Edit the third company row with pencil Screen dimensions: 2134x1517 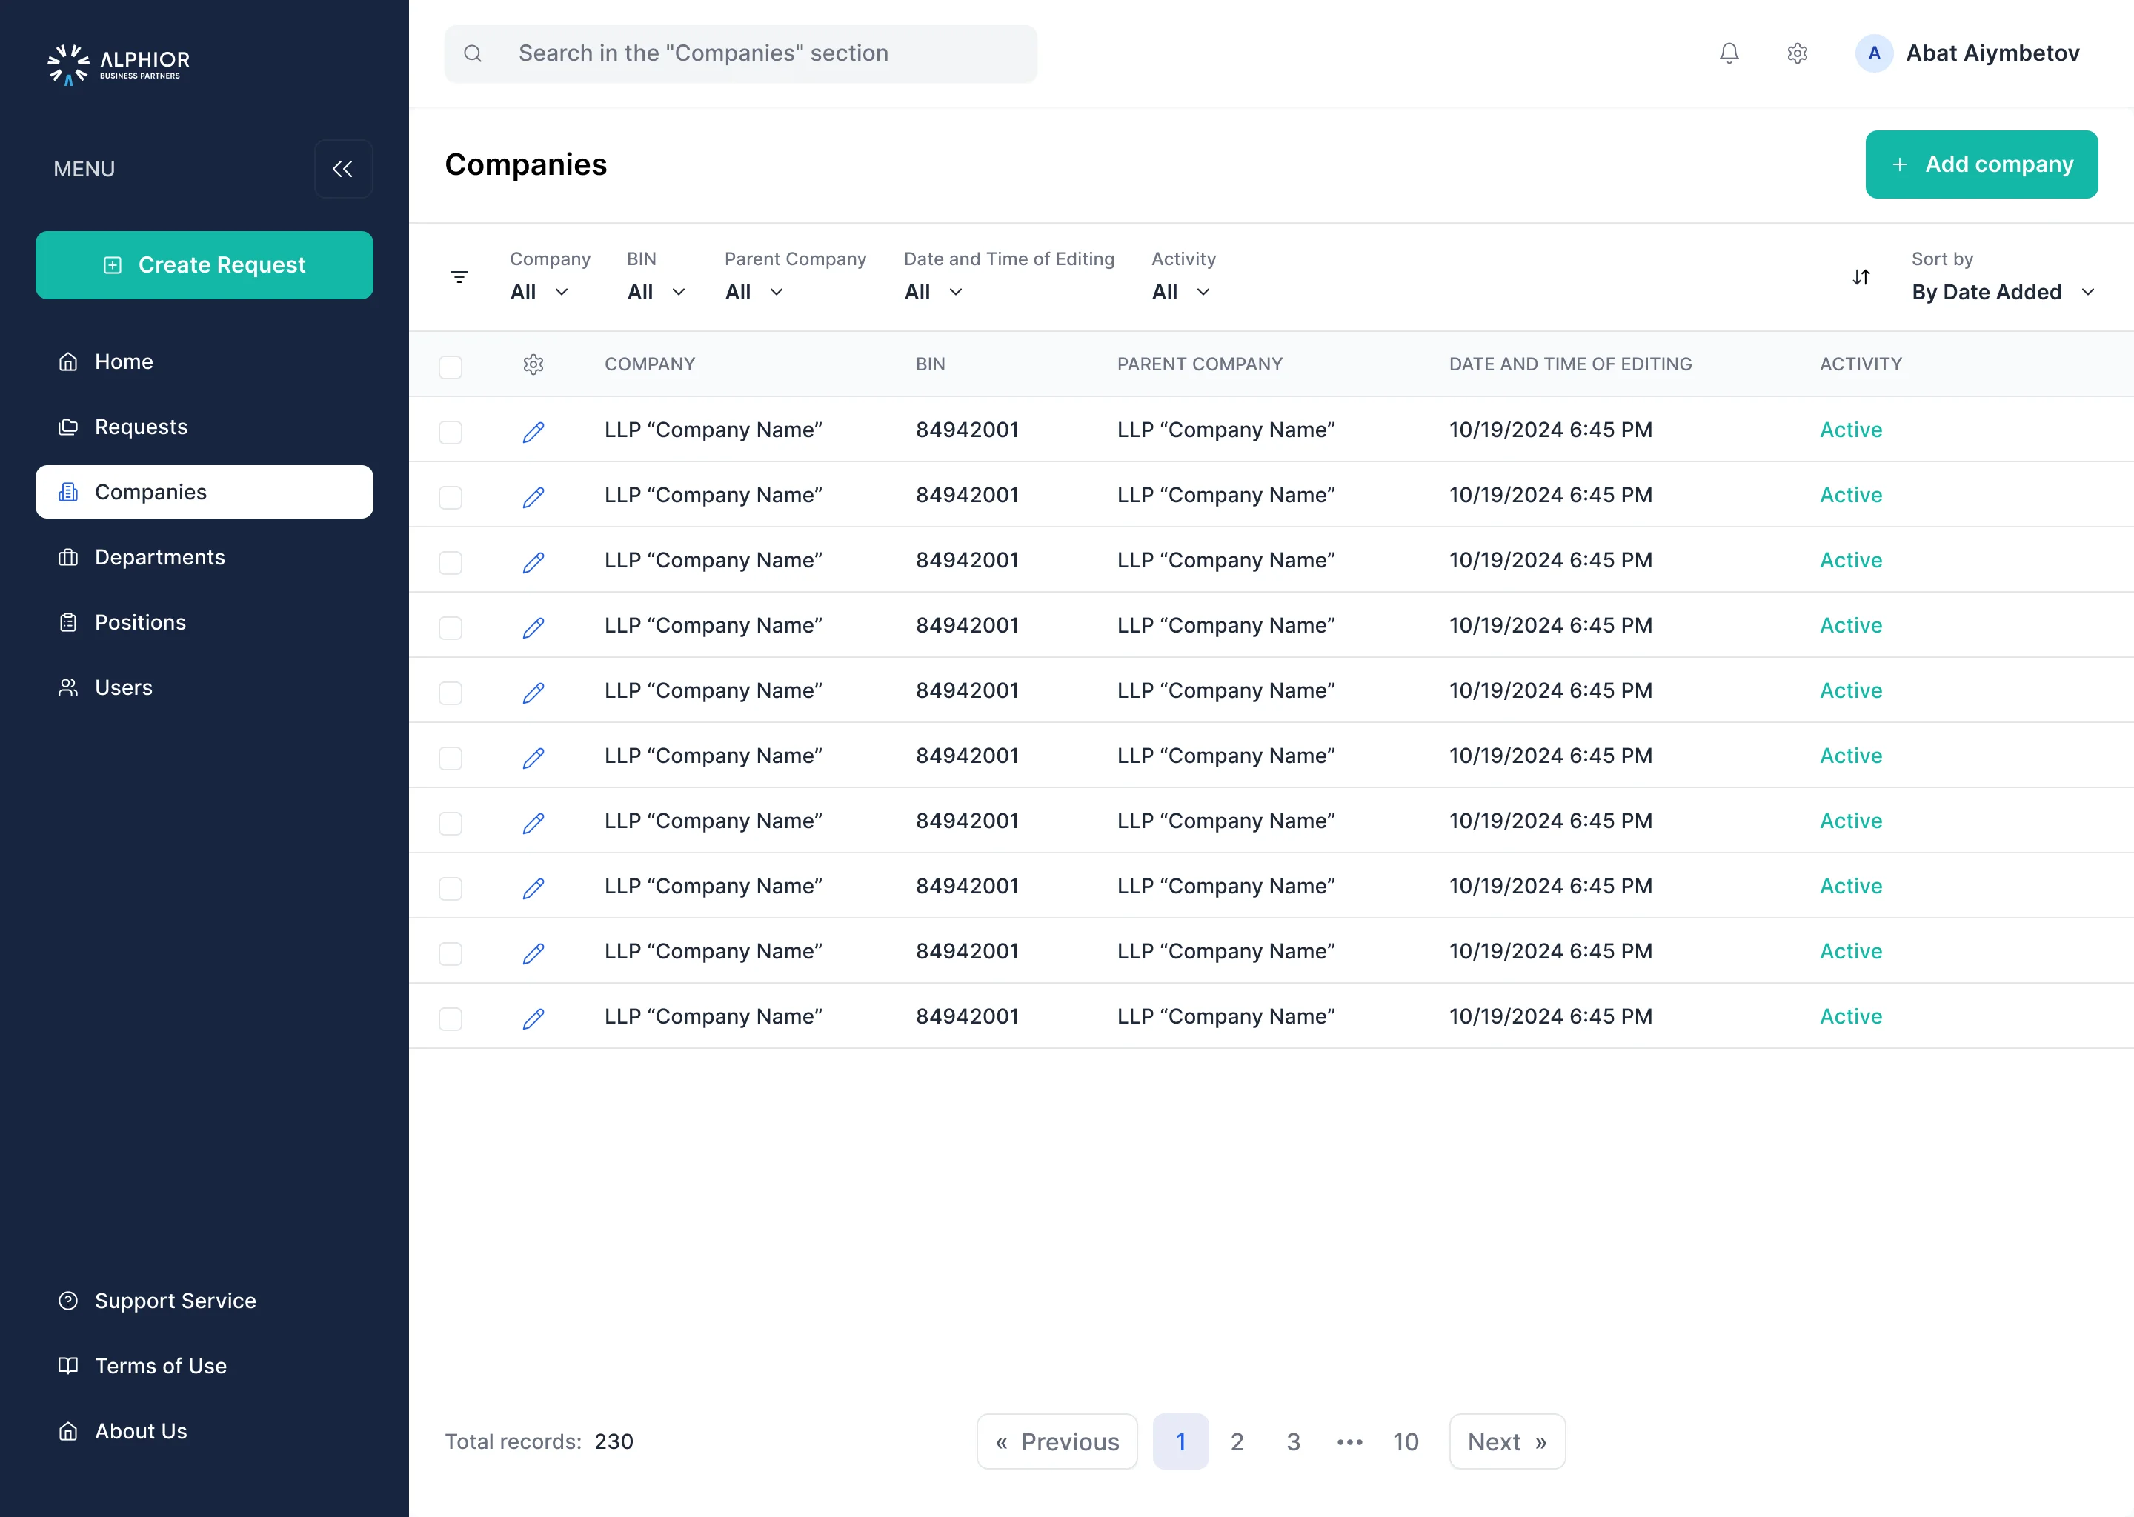tap(533, 562)
